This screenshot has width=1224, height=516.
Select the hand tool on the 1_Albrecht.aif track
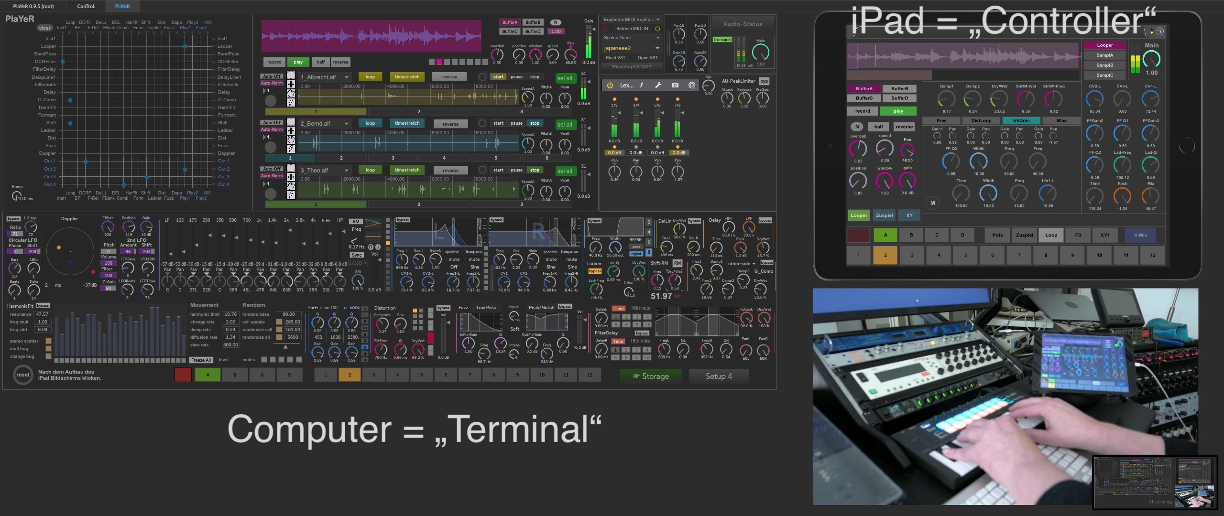(x=291, y=93)
